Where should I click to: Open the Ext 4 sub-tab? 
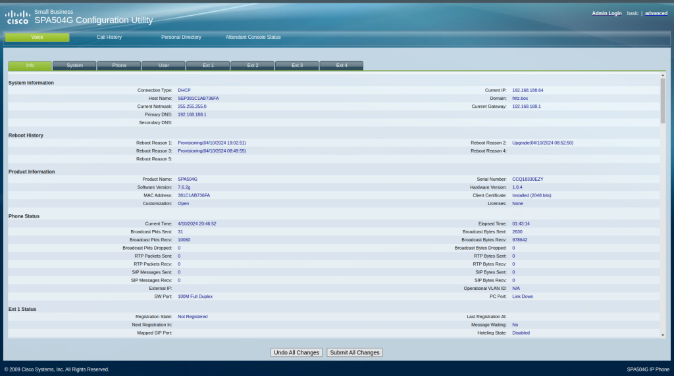pyautogui.click(x=342, y=66)
